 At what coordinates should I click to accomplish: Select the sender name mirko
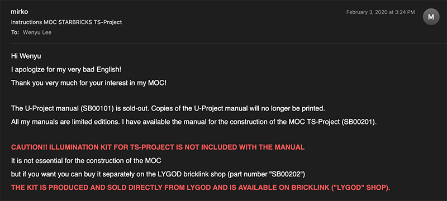20,12
